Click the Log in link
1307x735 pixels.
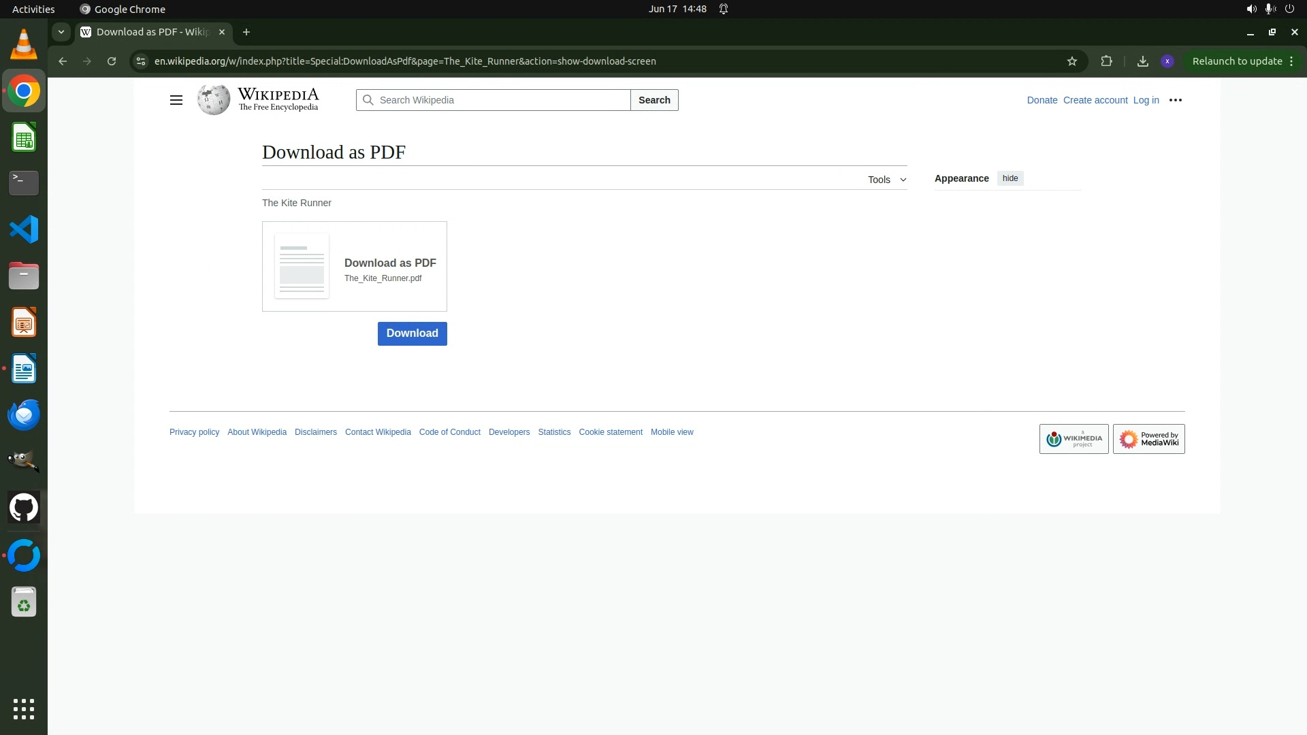coord(1146,100)
